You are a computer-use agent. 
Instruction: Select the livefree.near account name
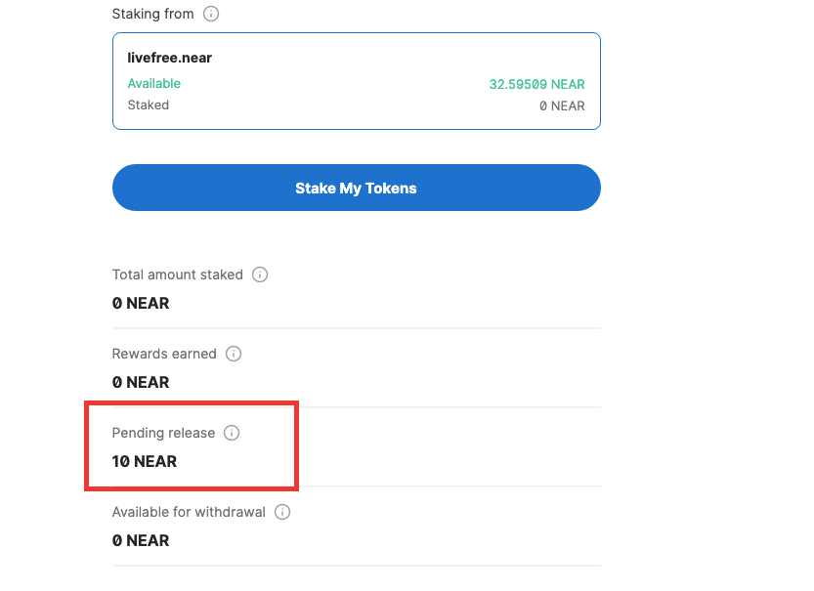click(170, 58)
